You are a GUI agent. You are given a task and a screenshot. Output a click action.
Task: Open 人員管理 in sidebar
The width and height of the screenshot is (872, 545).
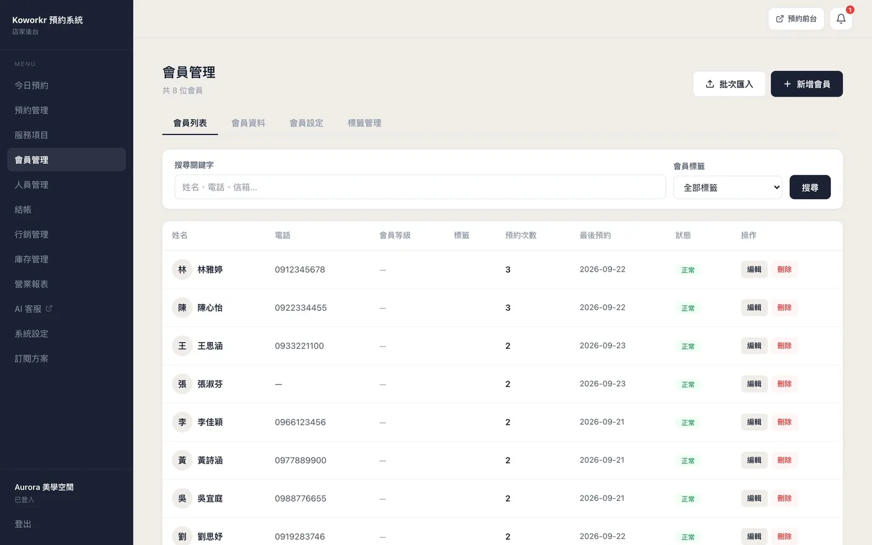tap(67, 185)
